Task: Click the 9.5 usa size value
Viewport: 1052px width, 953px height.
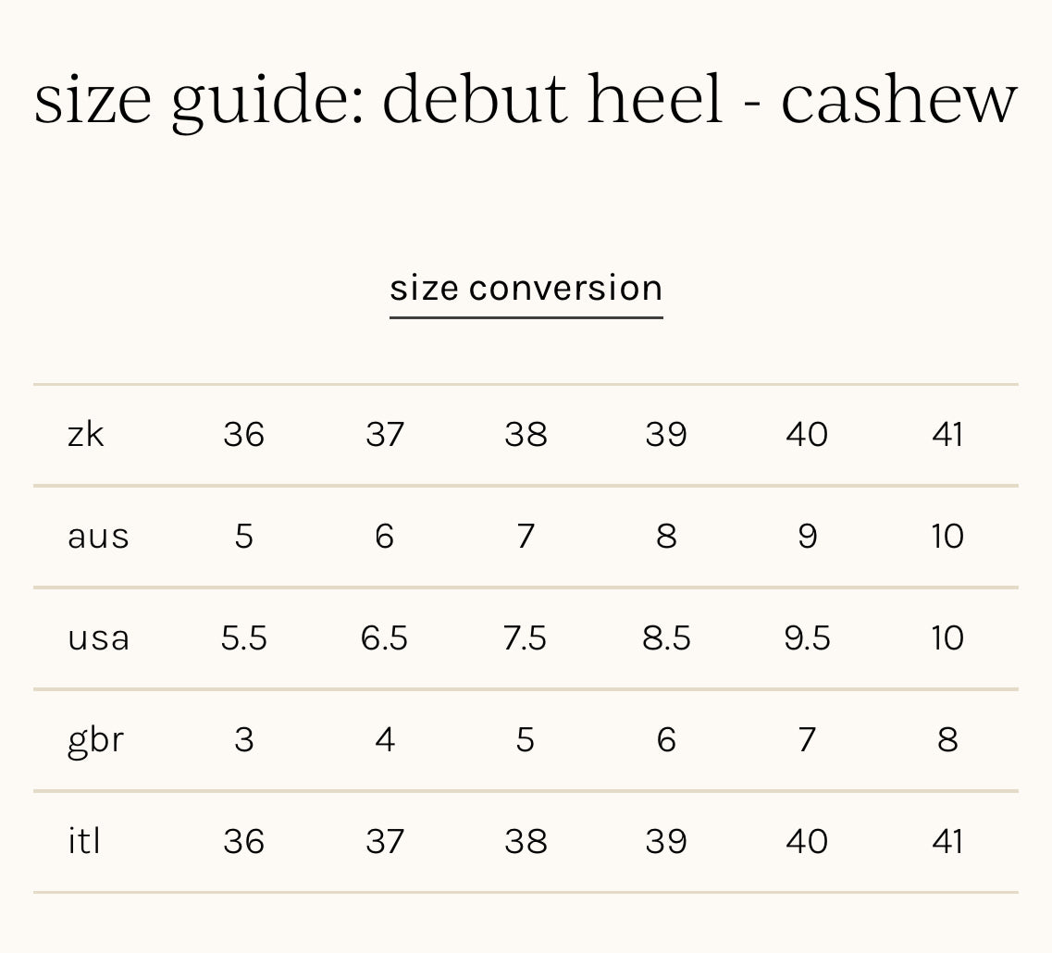Action: click(807, 637)
